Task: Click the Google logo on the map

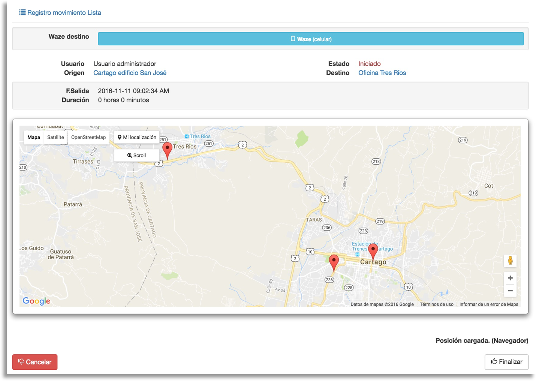Action: tap(36, 301)
